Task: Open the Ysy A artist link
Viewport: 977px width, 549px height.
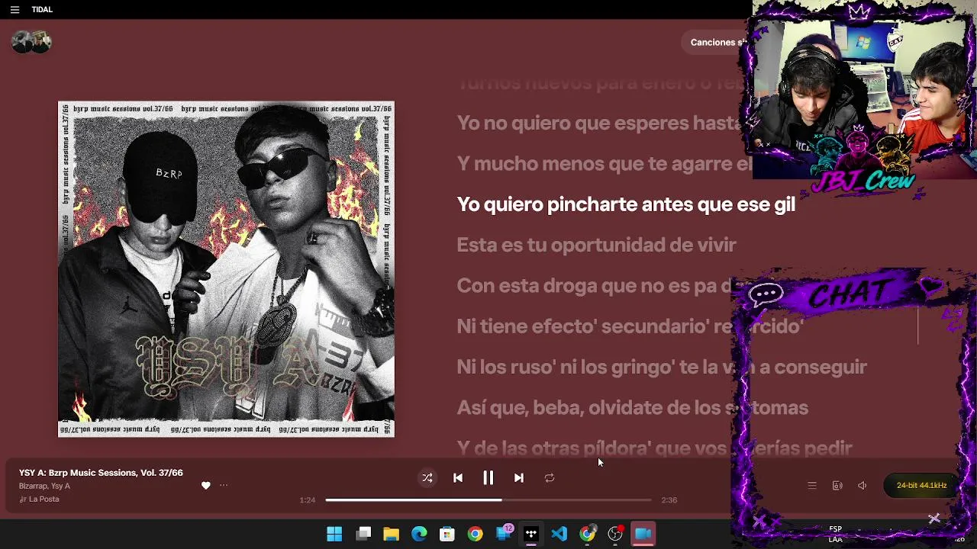Action: (61, 486)
